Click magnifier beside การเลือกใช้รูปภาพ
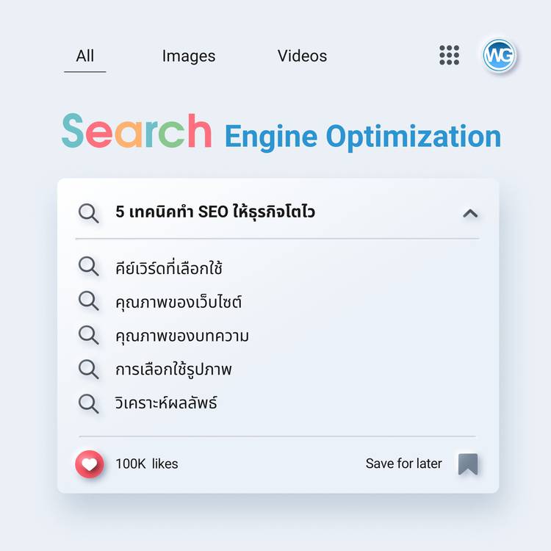This screenshot has height=551, width=551. pyautogui.click(x=89, y=369)
